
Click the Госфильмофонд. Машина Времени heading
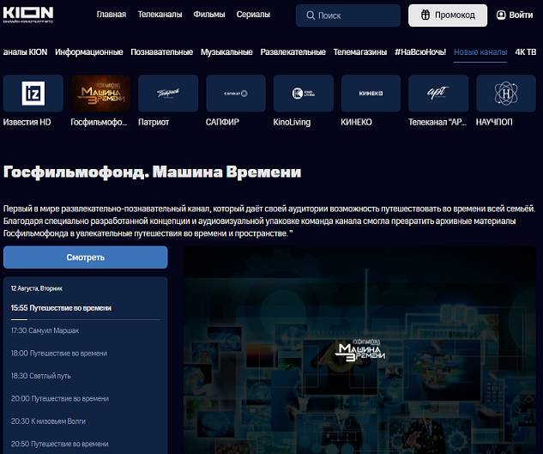[153, 172]
